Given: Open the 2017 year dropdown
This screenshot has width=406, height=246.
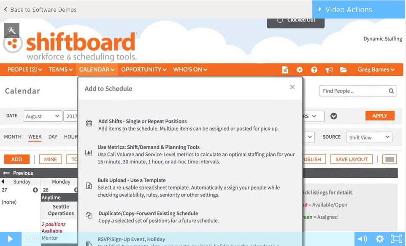Looking at the screenshot, I should (x=70, y=116).
